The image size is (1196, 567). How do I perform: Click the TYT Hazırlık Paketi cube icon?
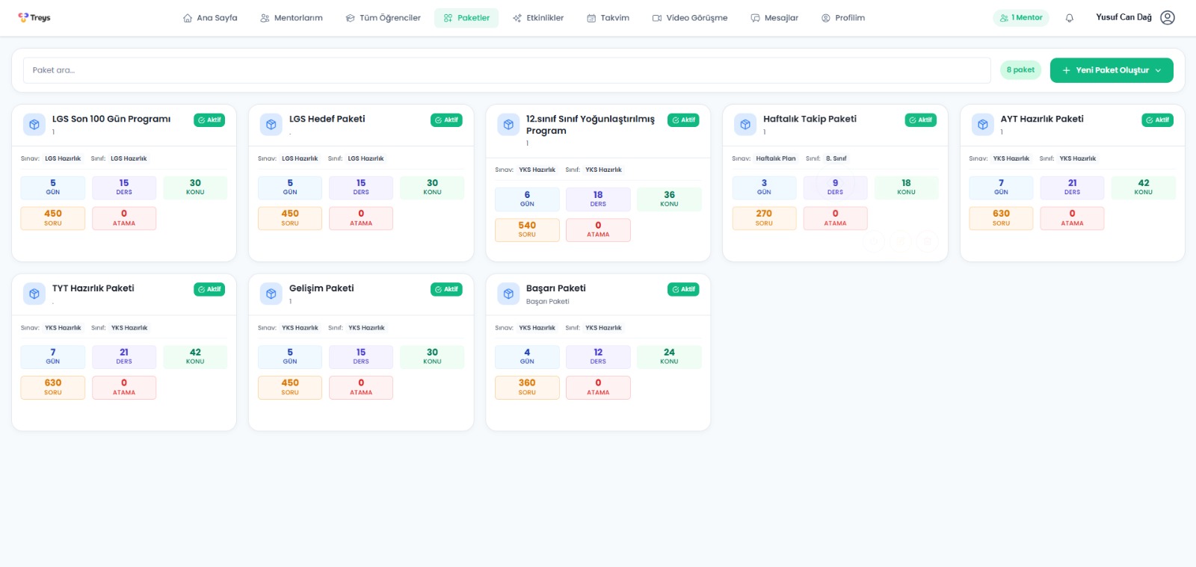click(x=34, y=294)
